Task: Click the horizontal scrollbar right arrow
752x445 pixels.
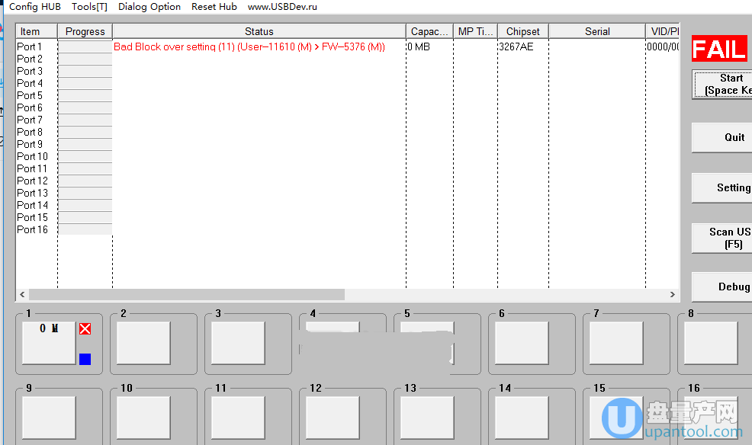Action: click(x=672, y=294)
